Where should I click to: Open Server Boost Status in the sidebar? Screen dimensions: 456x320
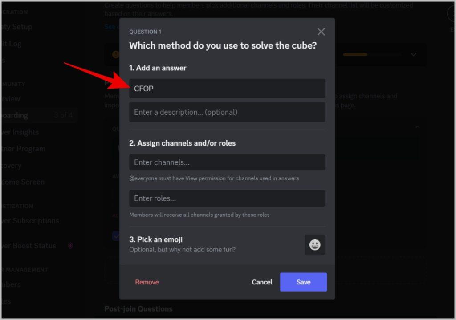[x=28, y=246]
